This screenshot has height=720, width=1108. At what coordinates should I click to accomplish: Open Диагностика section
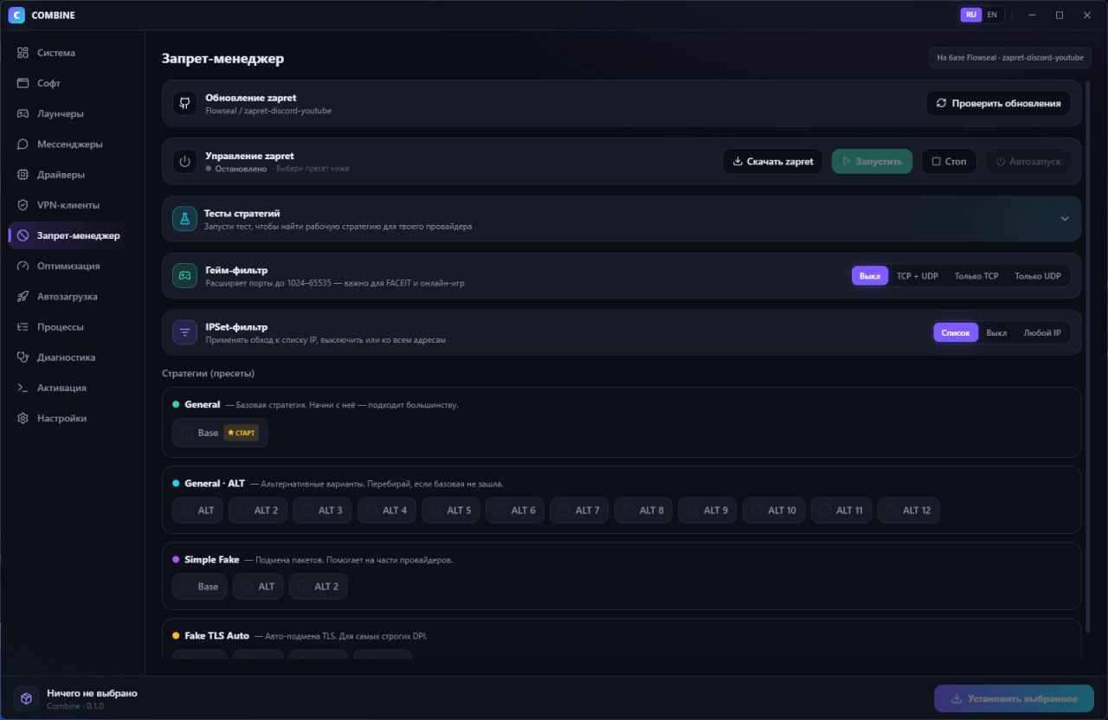[72, 357]
